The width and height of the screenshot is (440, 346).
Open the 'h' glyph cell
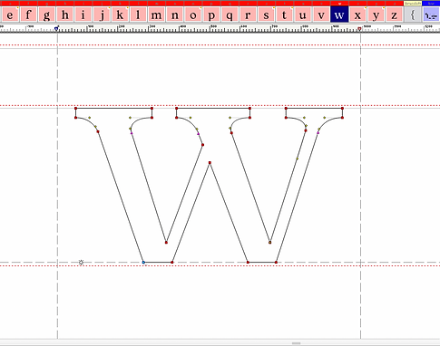point(65,14)
